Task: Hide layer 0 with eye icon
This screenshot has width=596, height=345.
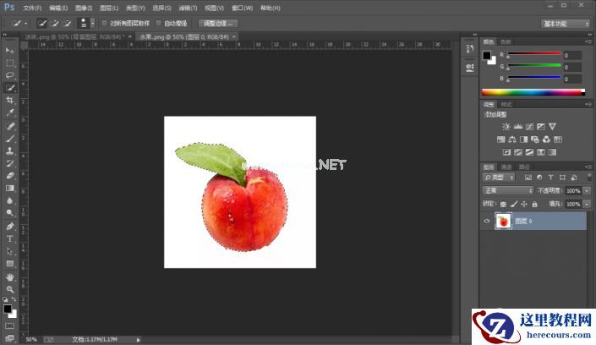Action: click(x=487, y=221)
